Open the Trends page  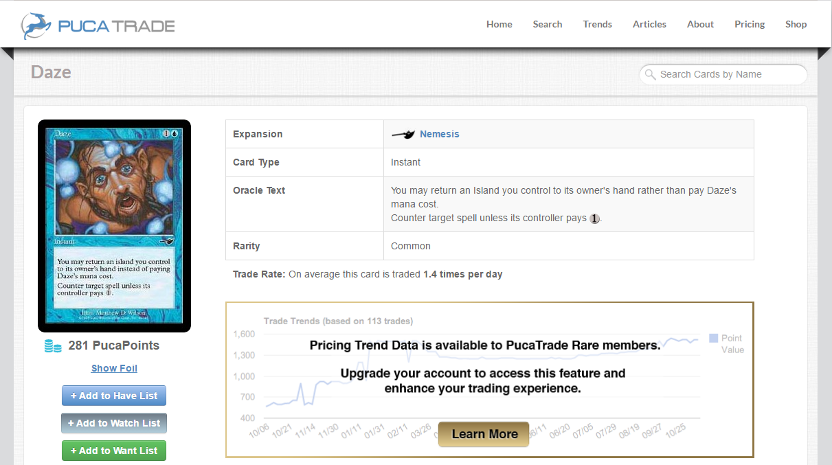point(598,24)
